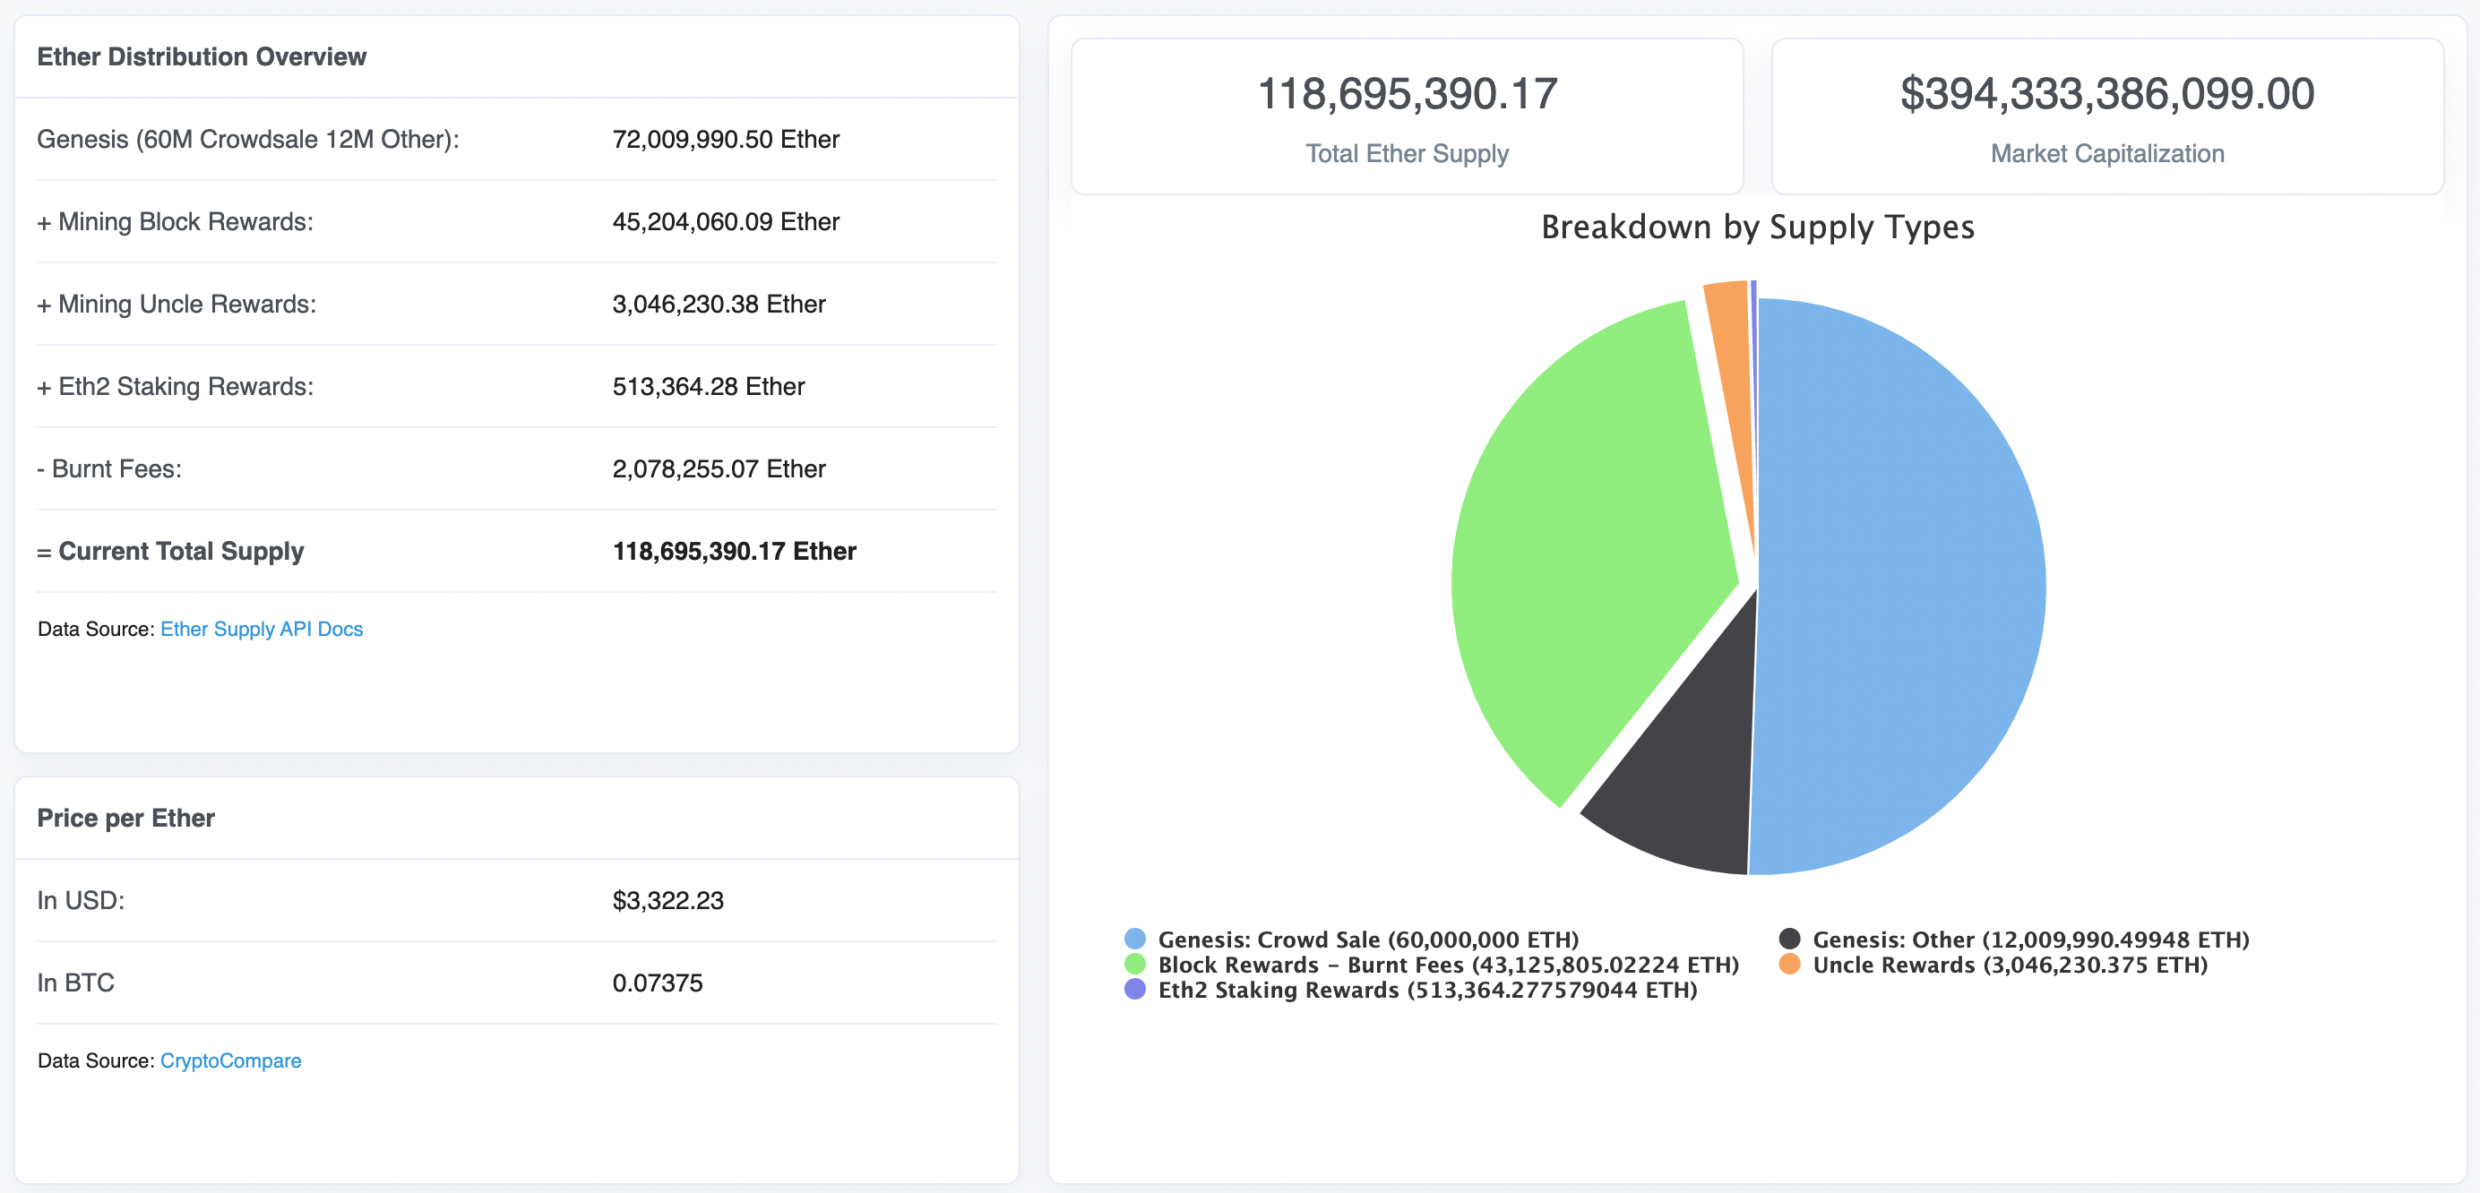Click the Market Capitalization value card

2106,116
